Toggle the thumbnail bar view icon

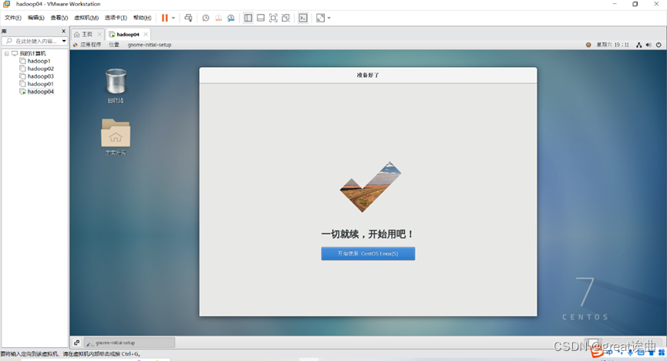pos(261,18)
